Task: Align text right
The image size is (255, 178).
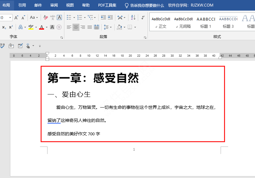Action: [83, 27]
